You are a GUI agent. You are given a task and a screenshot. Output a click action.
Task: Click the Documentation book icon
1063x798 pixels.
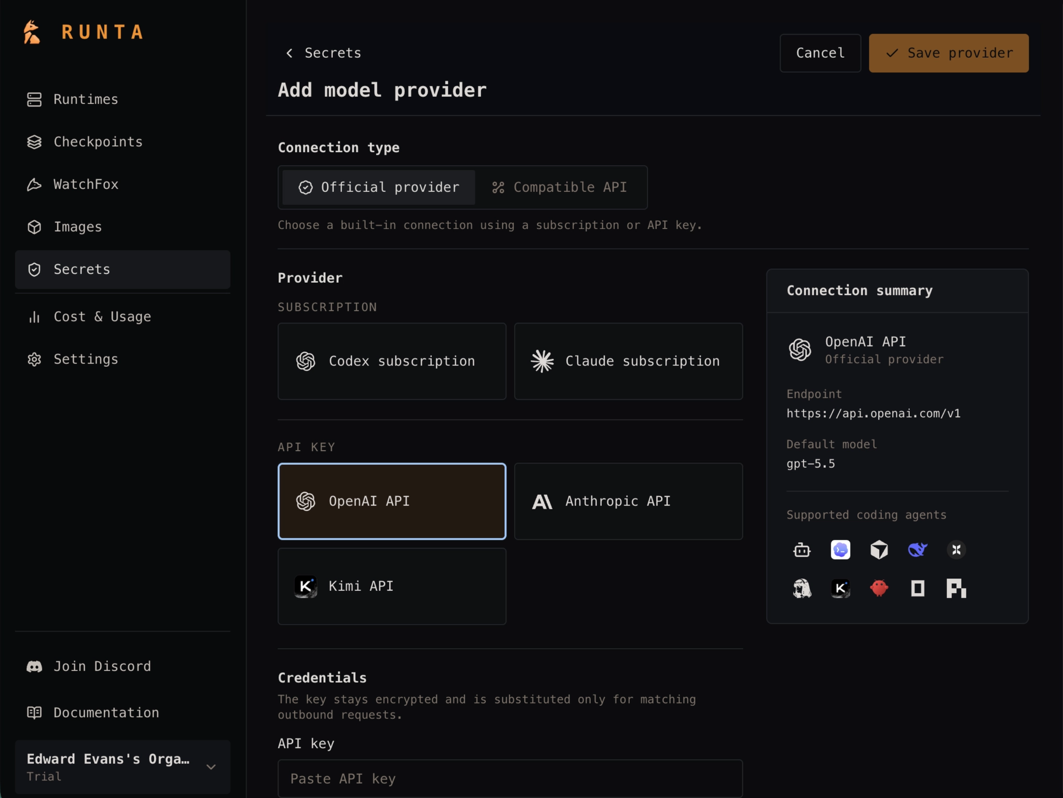click(34, 712)
